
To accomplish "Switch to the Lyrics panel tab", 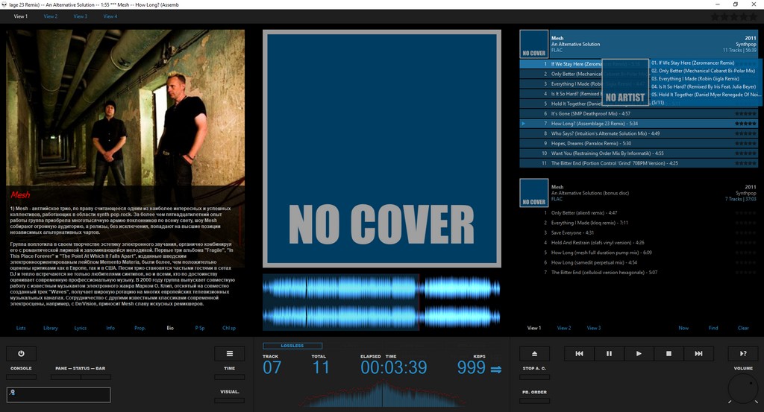I will pos(80,328).
